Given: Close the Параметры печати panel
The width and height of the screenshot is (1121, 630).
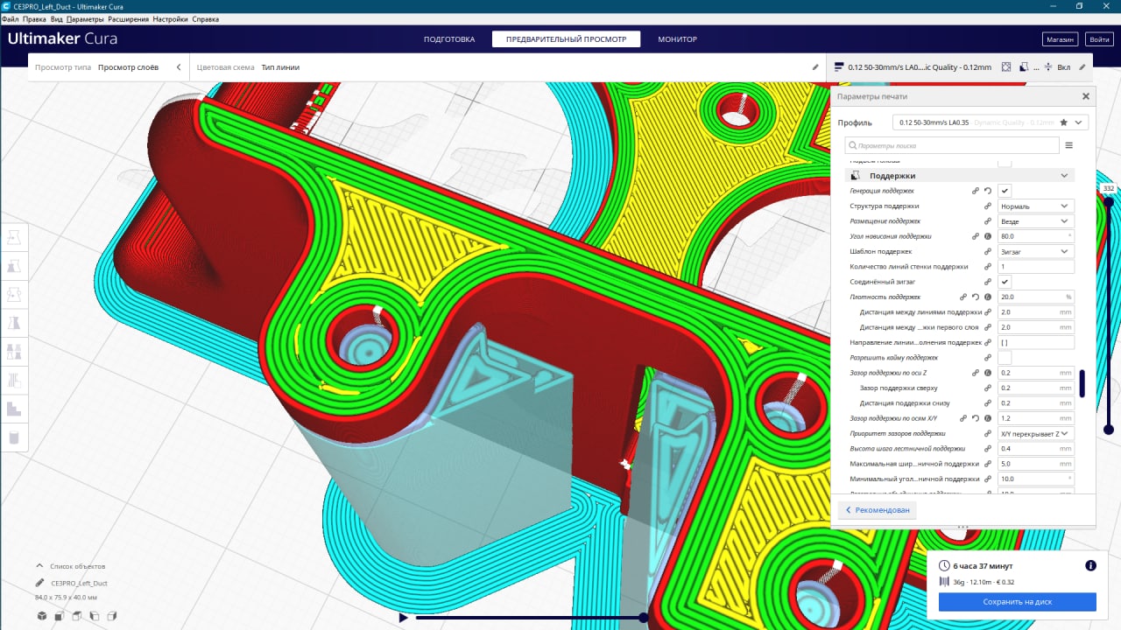Looking at the screenshot, I should [1086, 96].
